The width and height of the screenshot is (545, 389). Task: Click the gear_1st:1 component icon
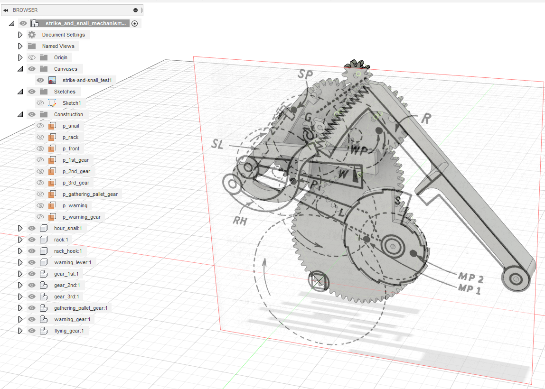click(x=44, y=274)
